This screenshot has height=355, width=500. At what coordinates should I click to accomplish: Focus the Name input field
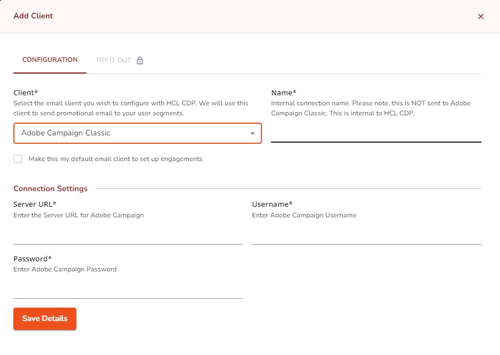click(x=376, y=134)
